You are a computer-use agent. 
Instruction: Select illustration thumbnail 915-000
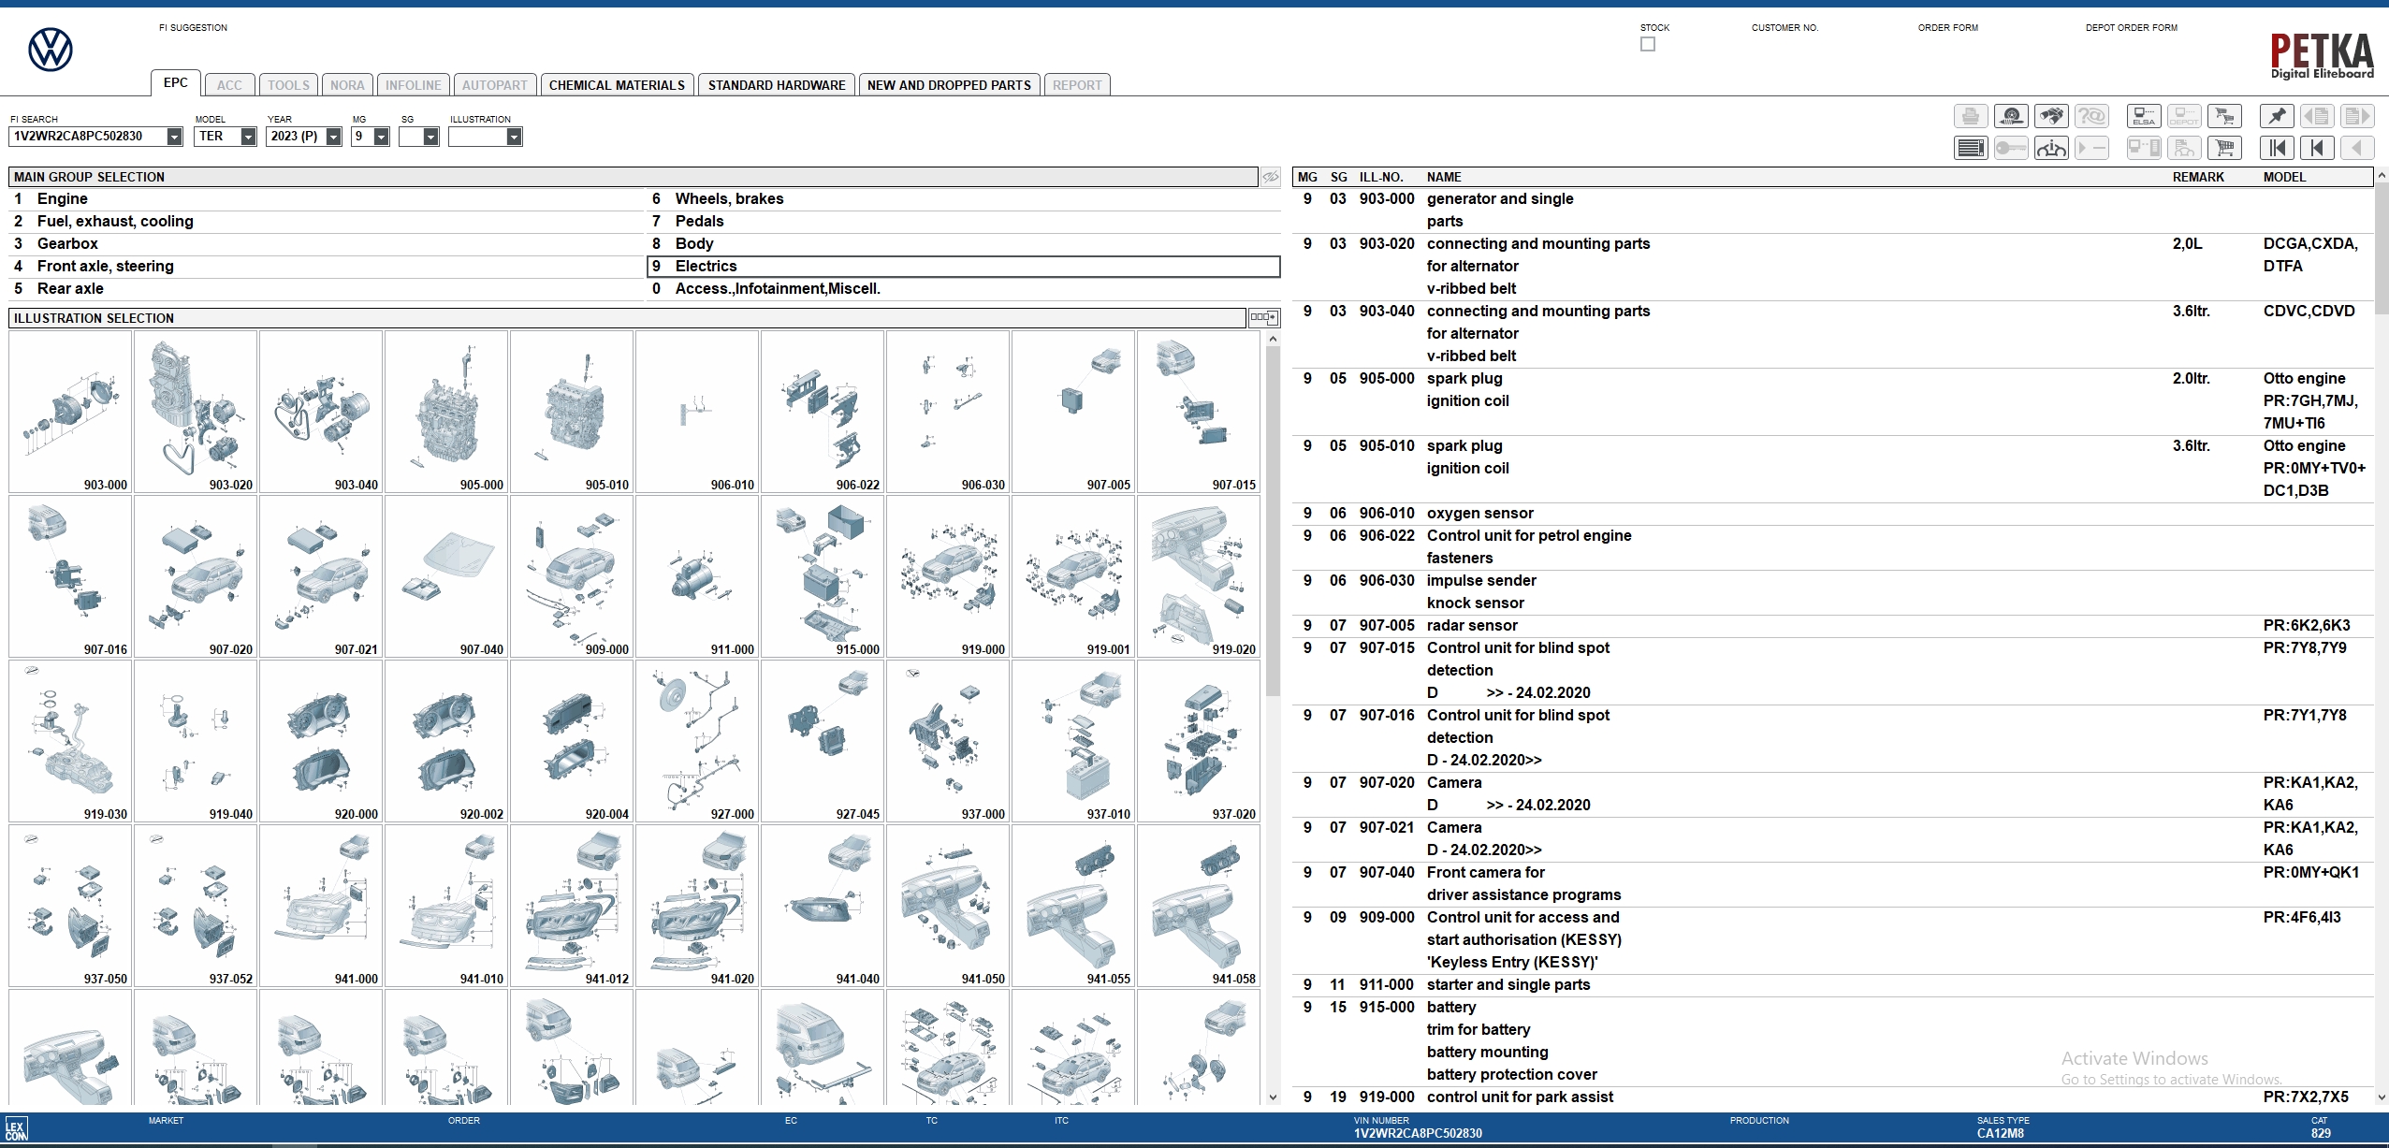click(x=822, y=576)
